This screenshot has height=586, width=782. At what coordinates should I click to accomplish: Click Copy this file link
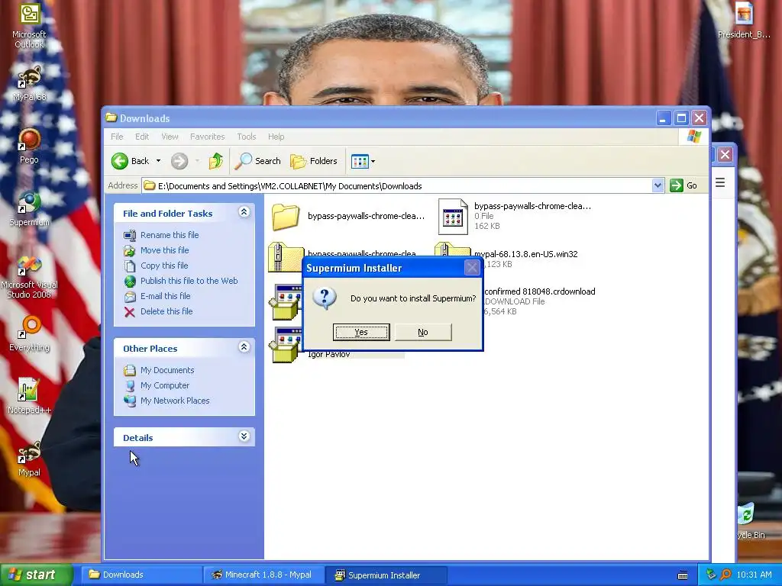click(164, 266)
